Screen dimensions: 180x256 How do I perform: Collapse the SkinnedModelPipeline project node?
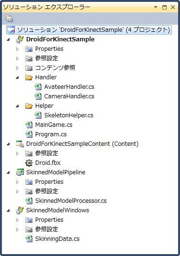point(8,172)
